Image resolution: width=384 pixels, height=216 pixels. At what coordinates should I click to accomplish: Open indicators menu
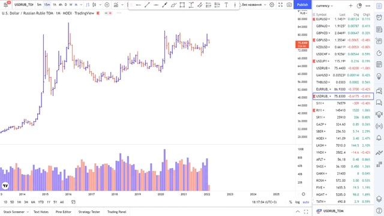[116, 5]
